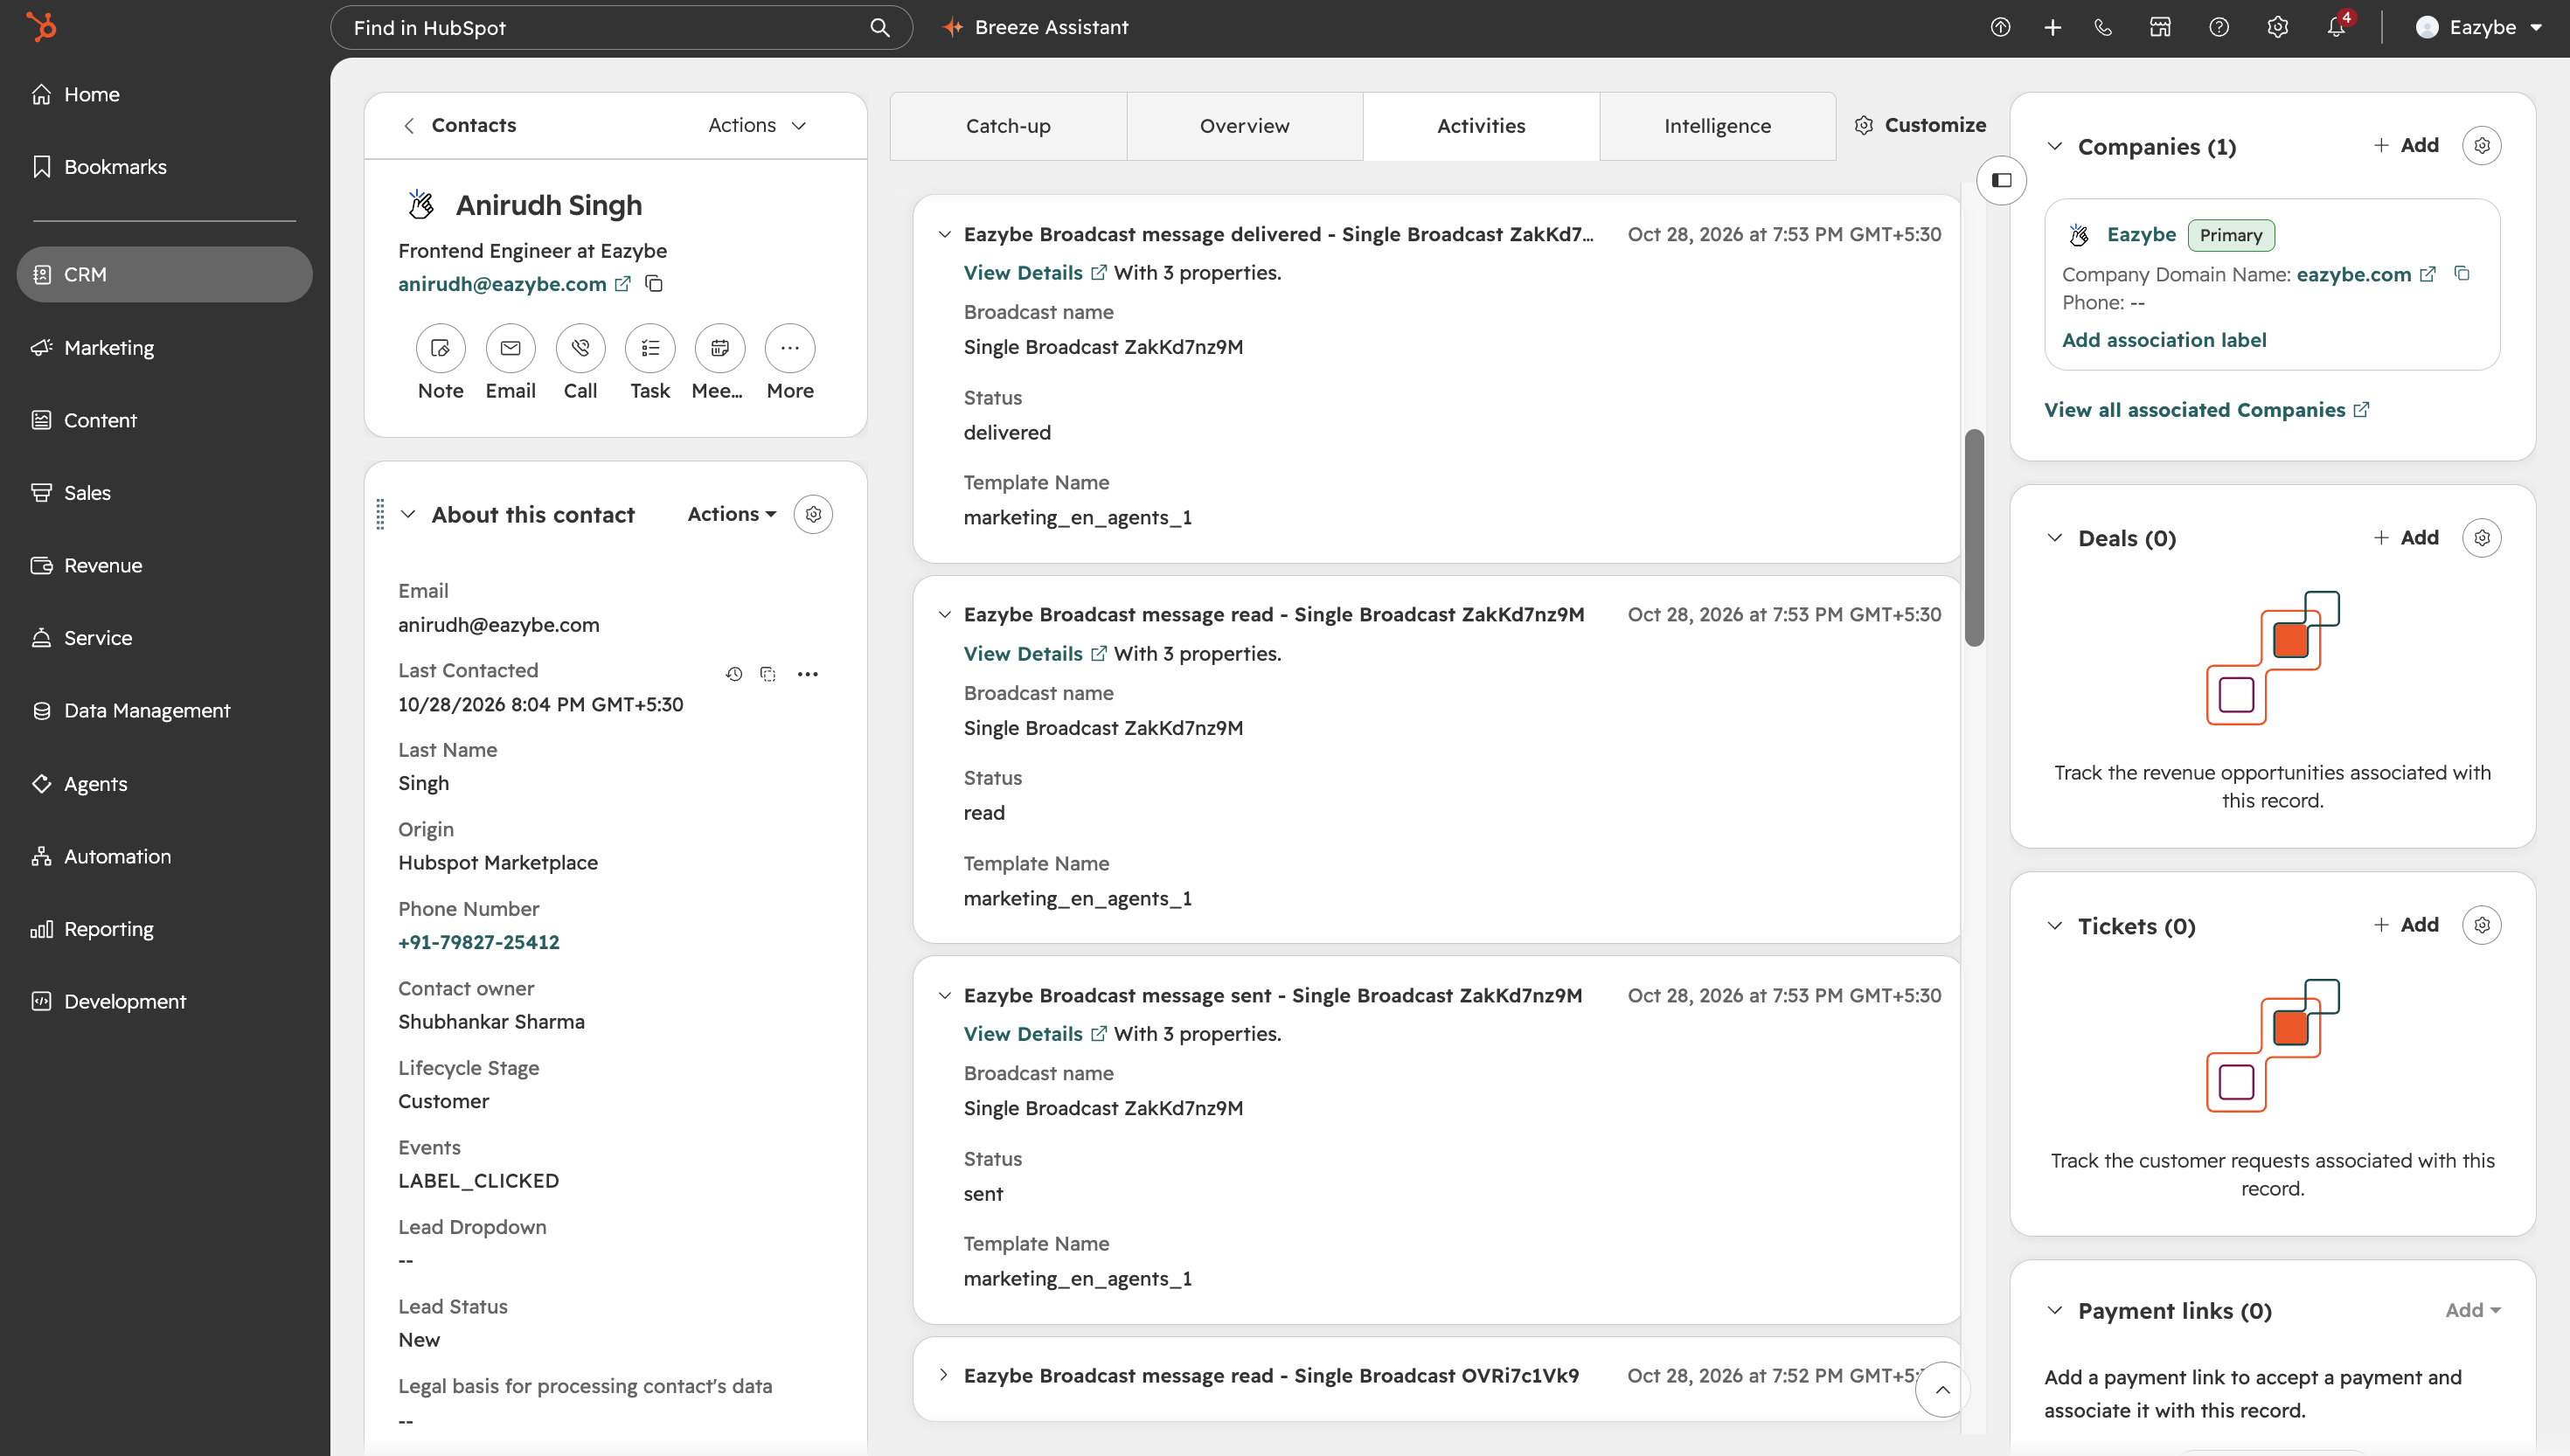2570x1456 pixels.
Task: Collapse the Deals card
Action: (2054, 538)
